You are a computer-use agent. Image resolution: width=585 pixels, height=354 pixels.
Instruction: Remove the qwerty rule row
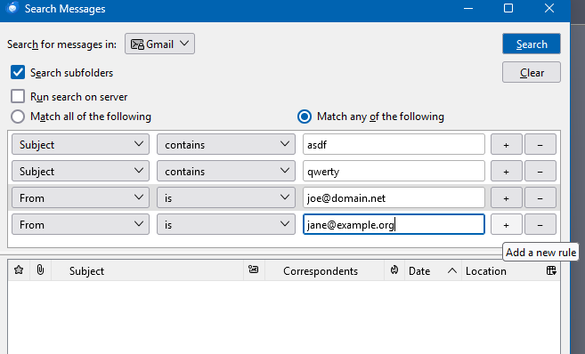click(540, 171)
